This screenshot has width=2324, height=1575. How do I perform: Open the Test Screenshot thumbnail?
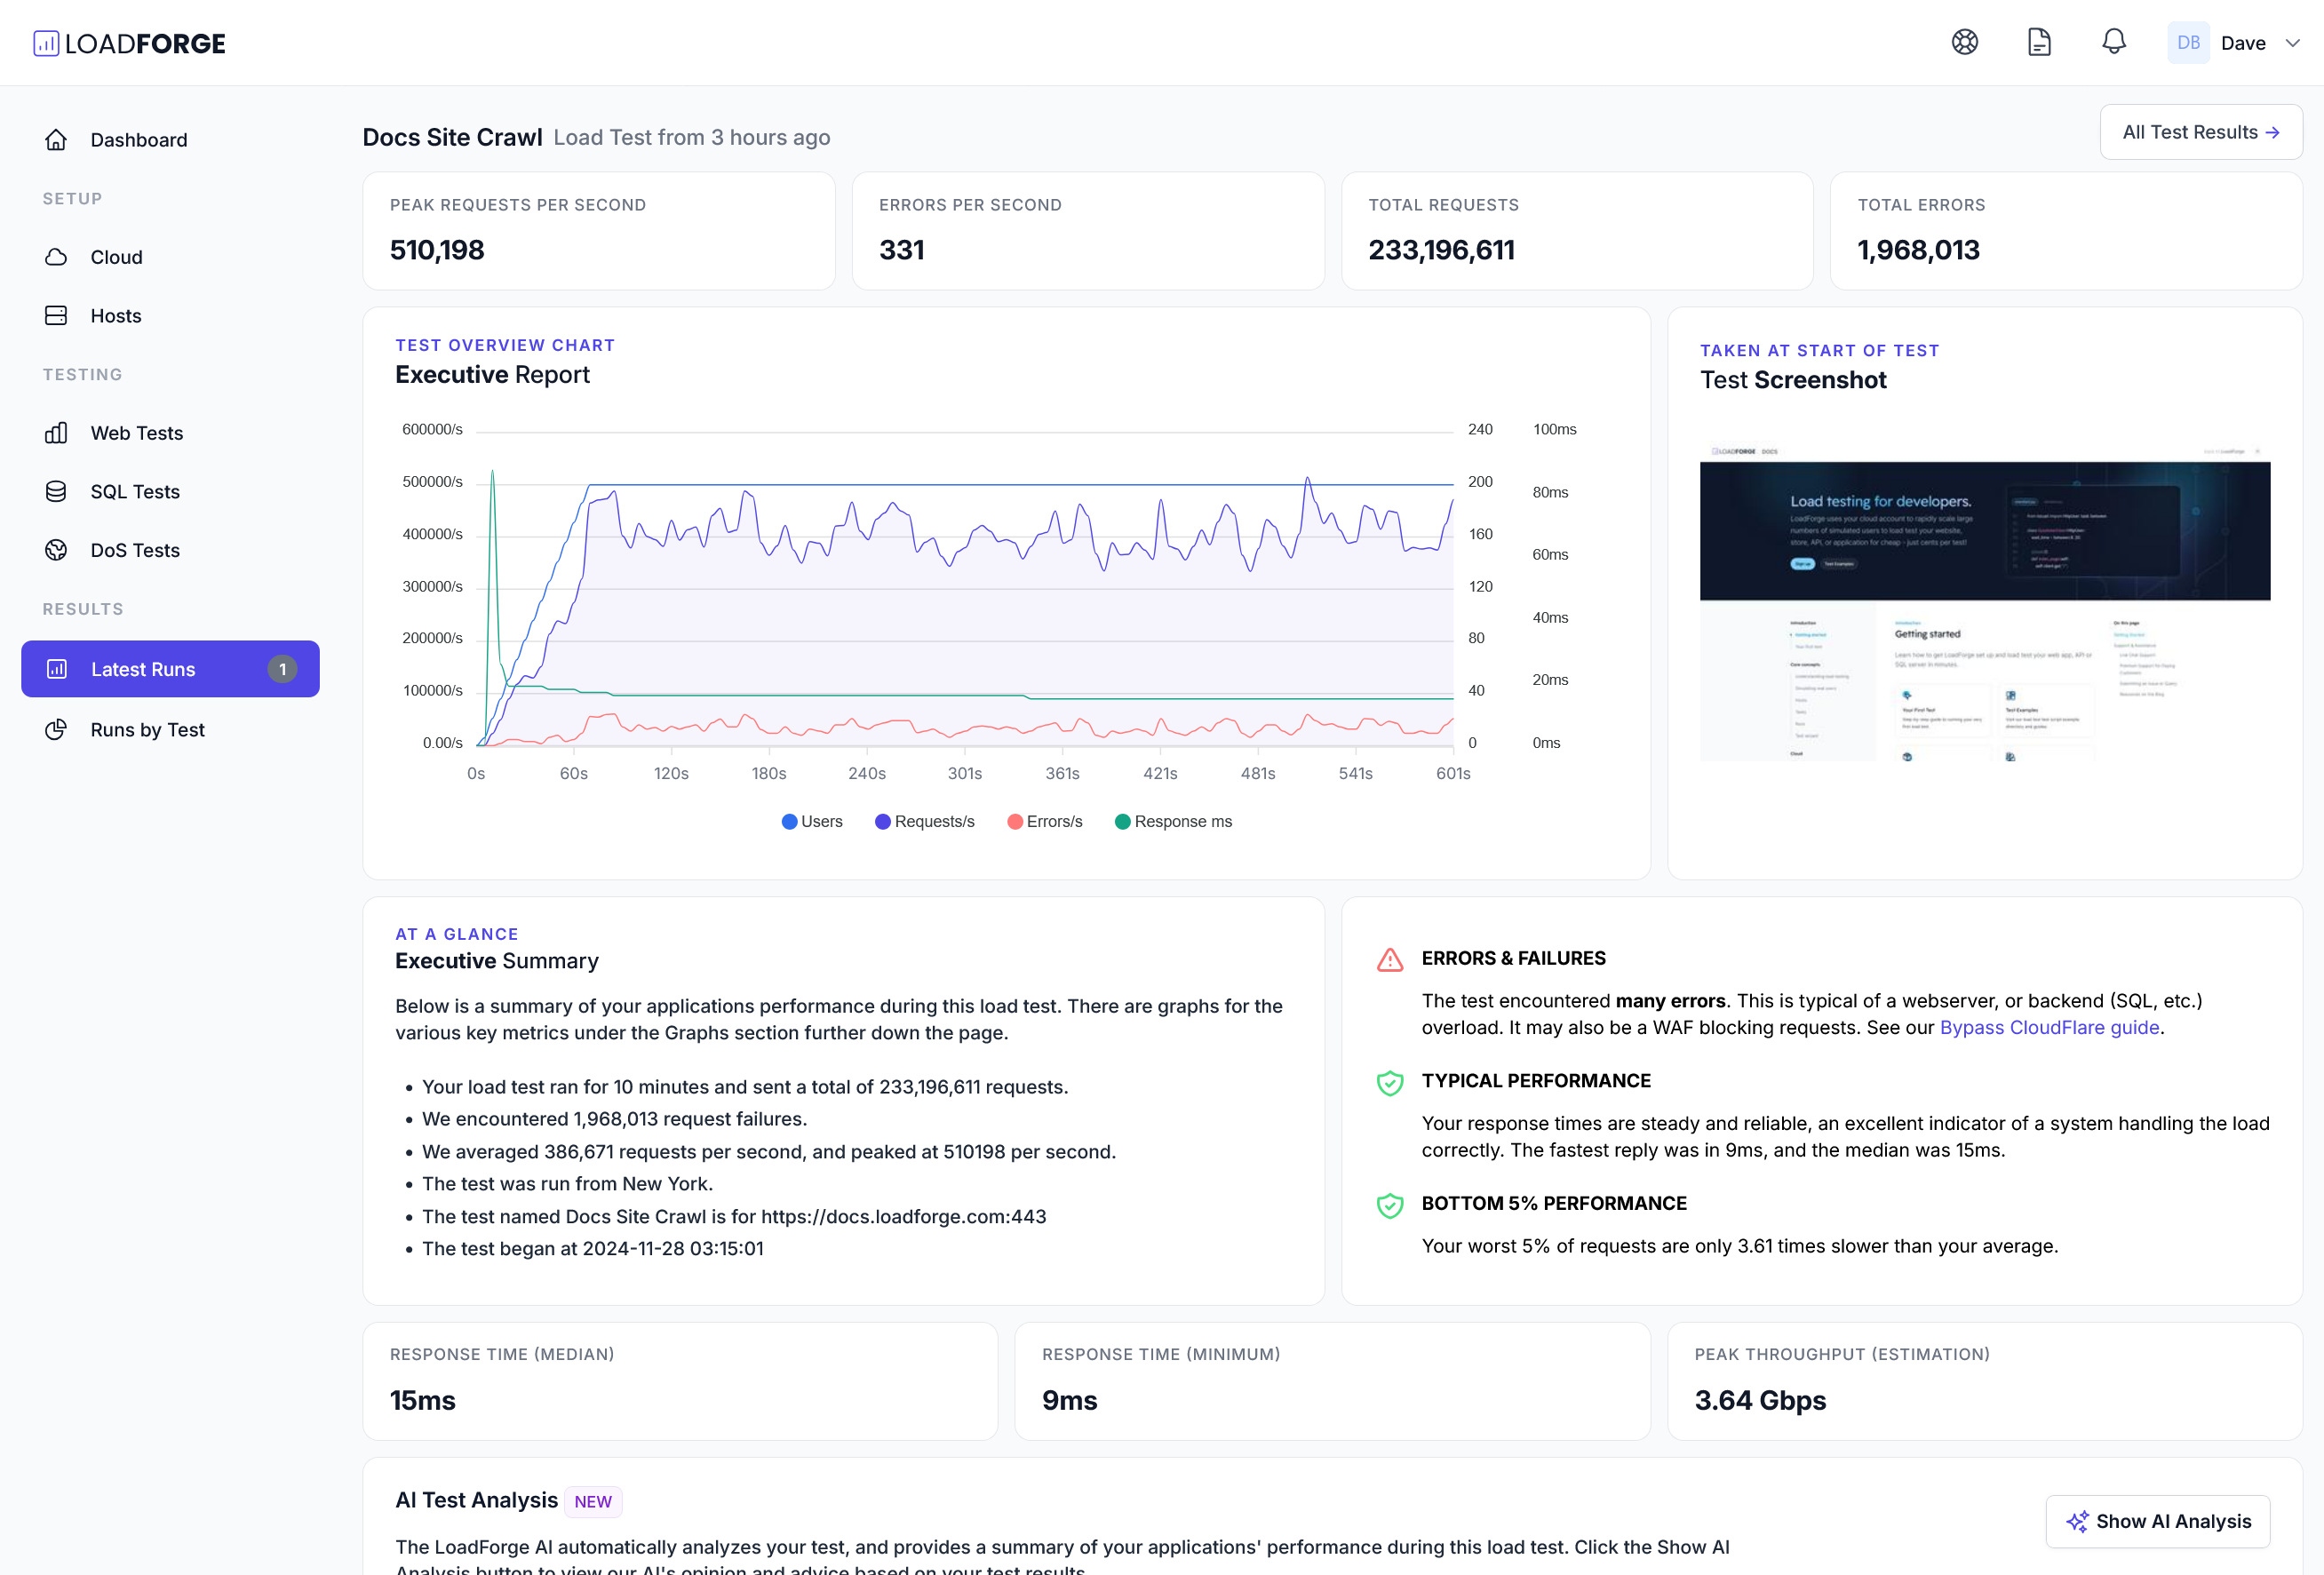(x=1984, y=602)
